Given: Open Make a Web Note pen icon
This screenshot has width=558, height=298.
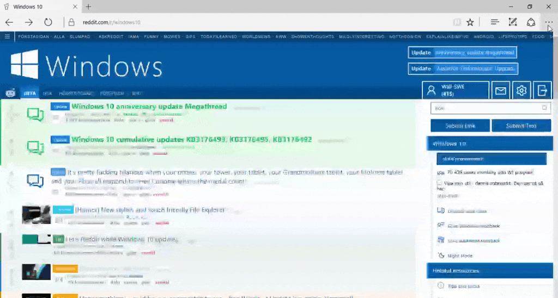Looking at the screenshot, I should click(512, 22).
